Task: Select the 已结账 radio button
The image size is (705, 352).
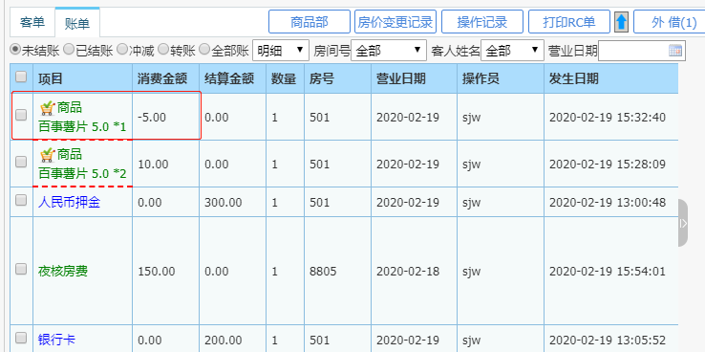Action: (x=68, y=49)
